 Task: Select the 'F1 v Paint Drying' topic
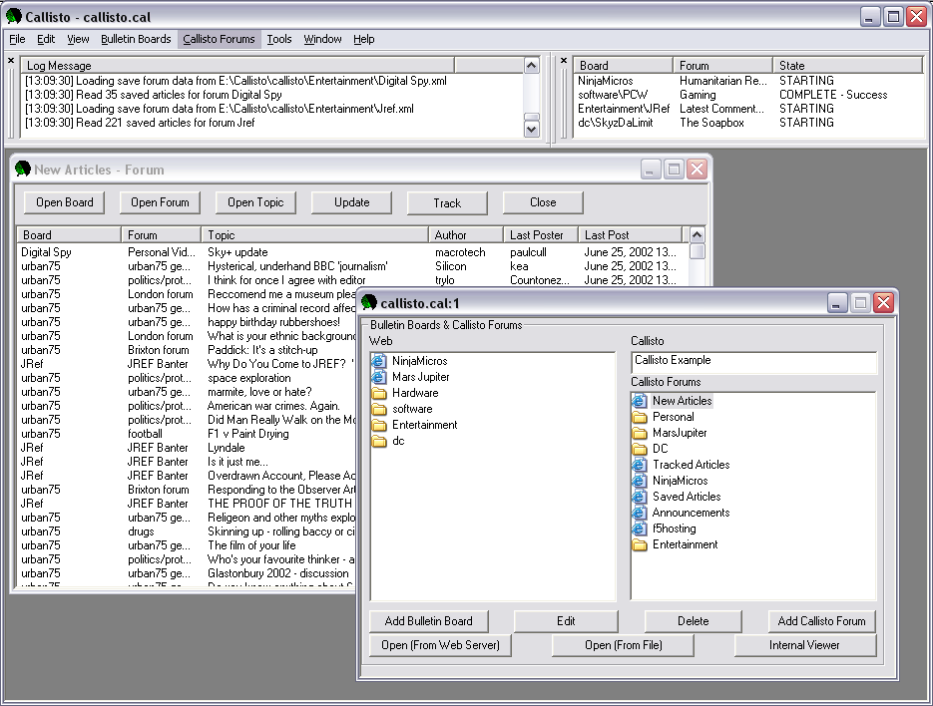coord(248,434)
